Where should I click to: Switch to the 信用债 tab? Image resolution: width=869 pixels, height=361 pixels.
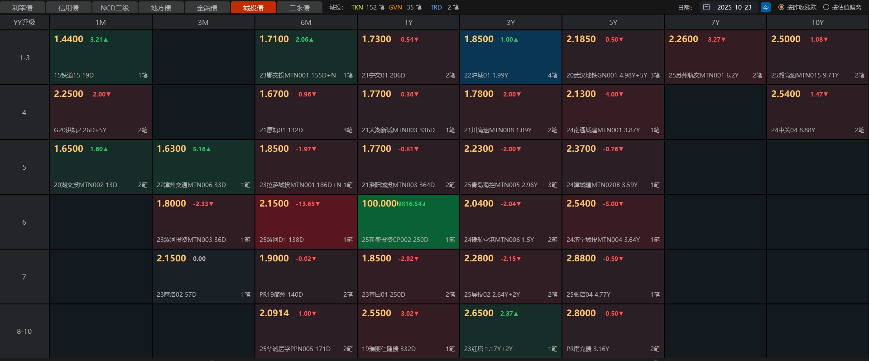(69, 8)
